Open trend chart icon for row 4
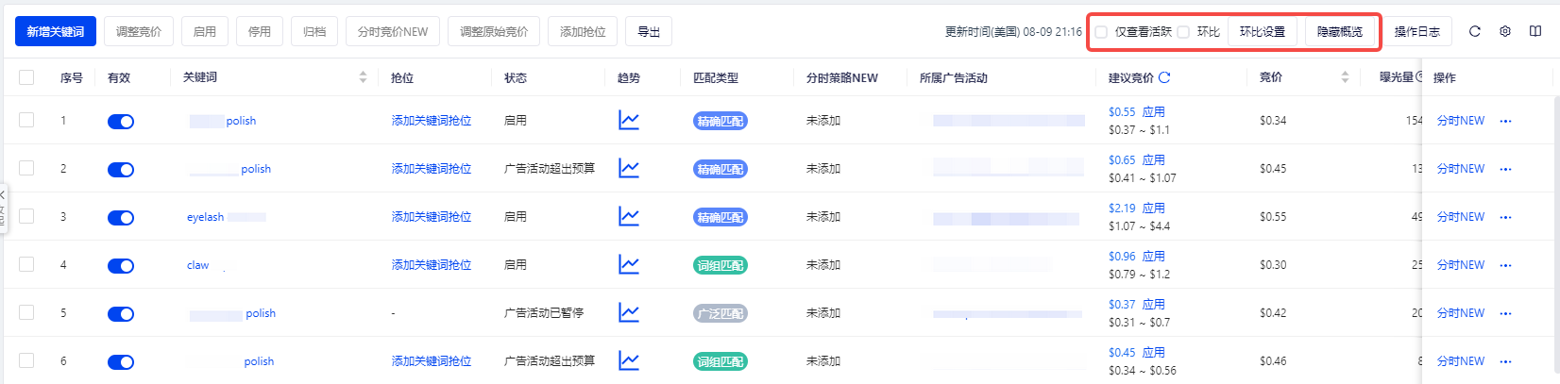Image resolution: width=1560 pixels, height=384 pixels. coord(629,264)
